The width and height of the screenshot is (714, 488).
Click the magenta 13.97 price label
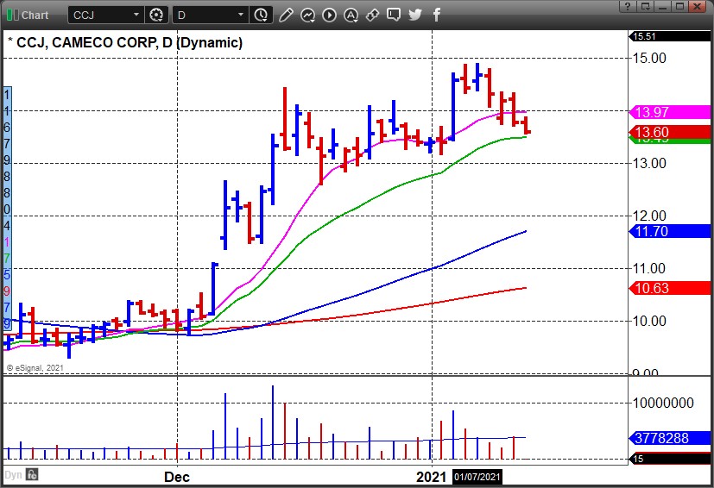[x=670, y=112]
